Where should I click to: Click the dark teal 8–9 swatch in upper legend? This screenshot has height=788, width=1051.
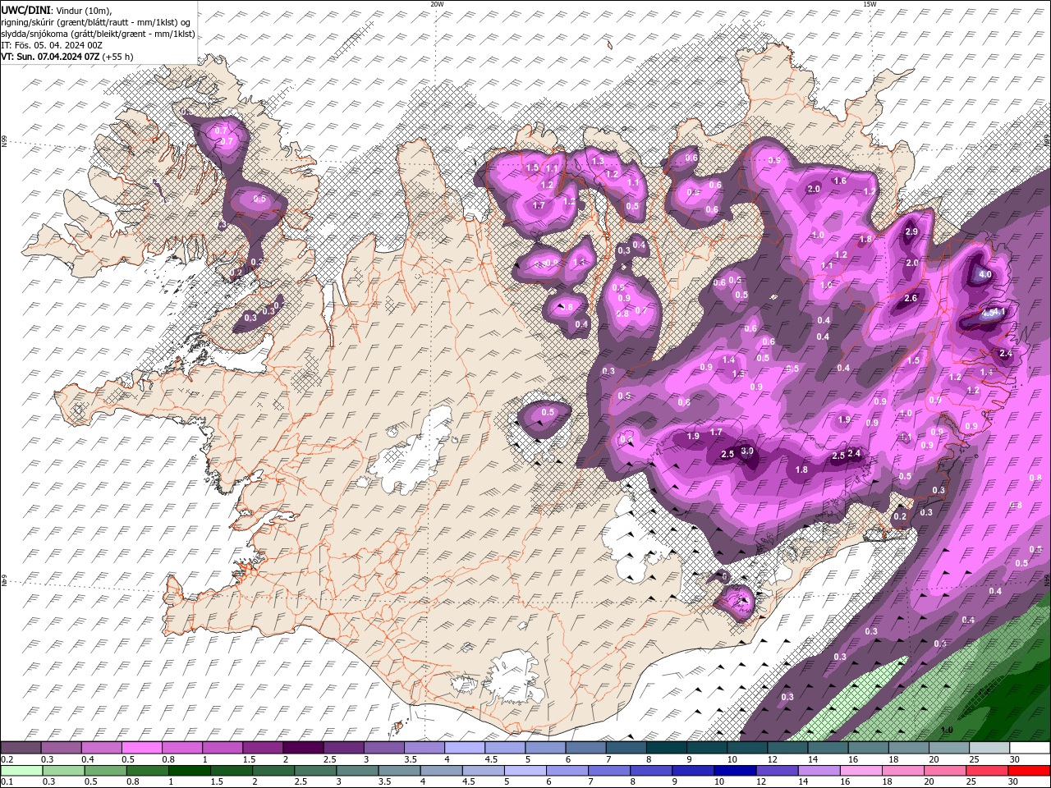(x=665, y=748)
